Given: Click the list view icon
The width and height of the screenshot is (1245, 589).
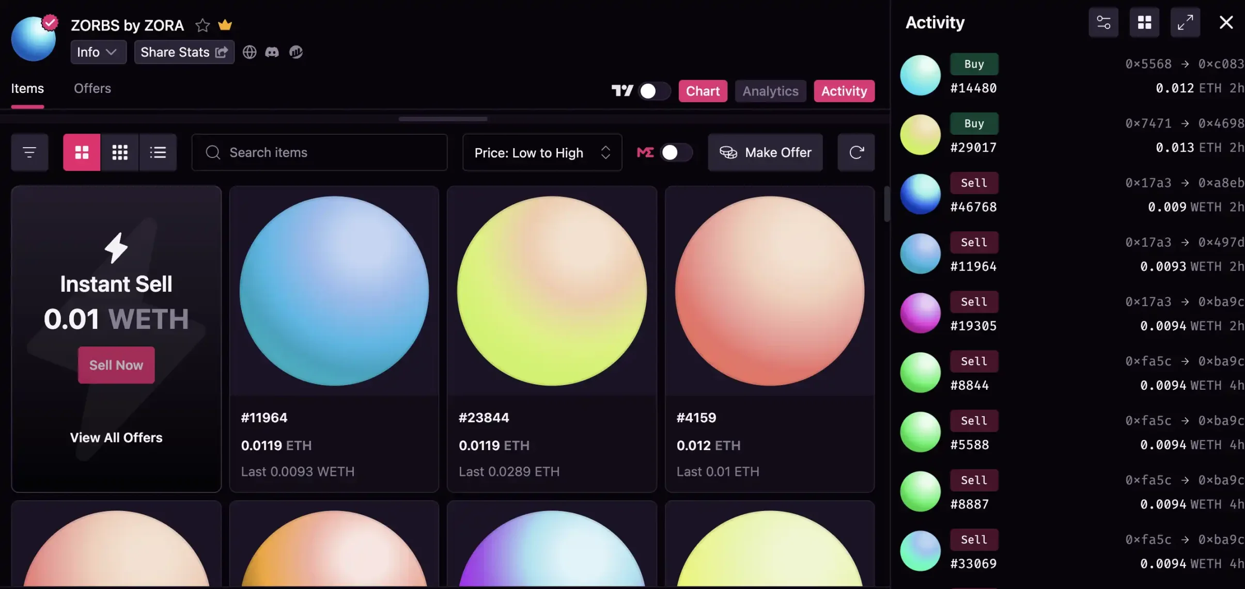Looking at the screenshot, I should (157, 152).
